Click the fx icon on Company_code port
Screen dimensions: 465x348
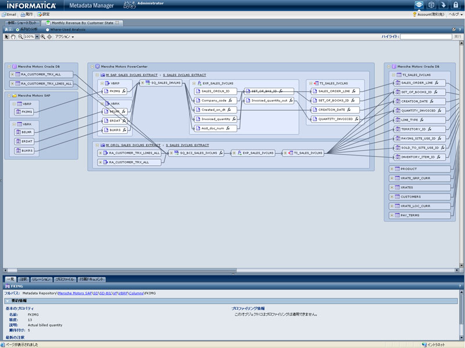230,100
